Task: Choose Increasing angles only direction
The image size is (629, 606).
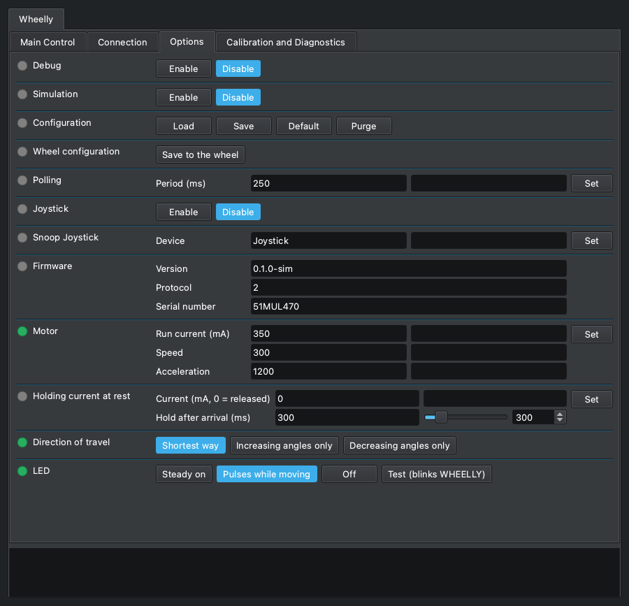Action: point(284,445)
